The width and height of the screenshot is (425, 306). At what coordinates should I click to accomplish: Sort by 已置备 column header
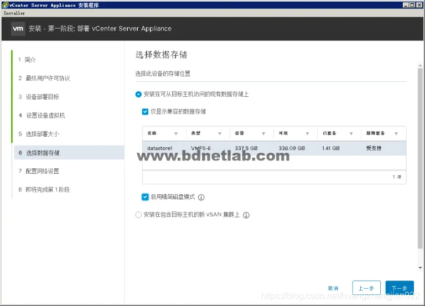(x=329, y=133)
